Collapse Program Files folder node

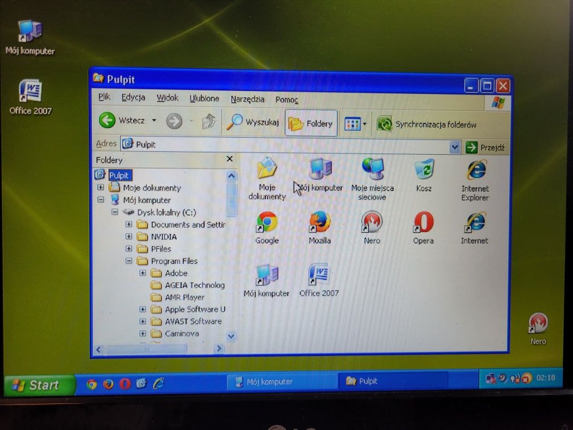coord(128,261)
